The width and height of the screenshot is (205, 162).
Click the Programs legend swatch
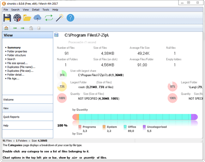point(80,126)
